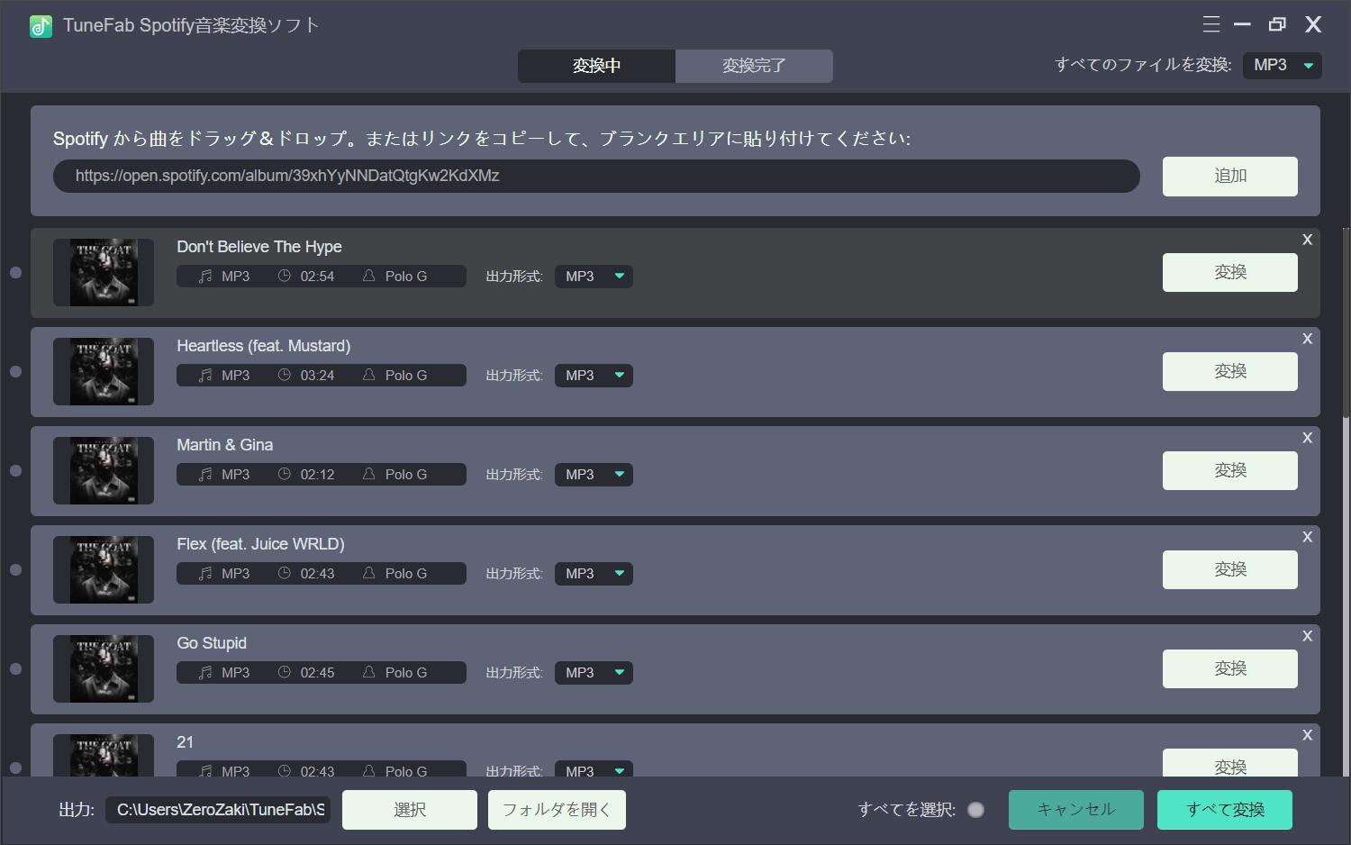Open output format dropdown for track 21
This screenshot has width=1351, height=845.
(x=594, y=770)
